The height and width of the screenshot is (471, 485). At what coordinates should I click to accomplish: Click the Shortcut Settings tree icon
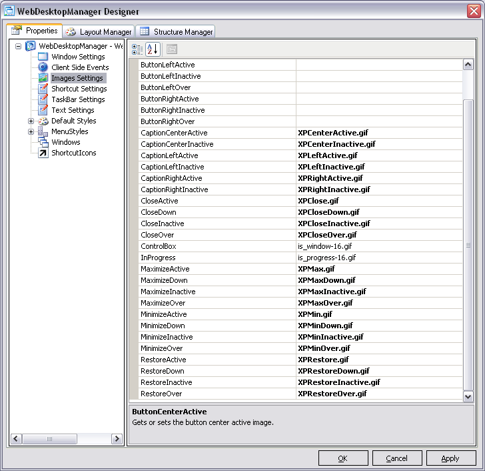tap(43, 89)
